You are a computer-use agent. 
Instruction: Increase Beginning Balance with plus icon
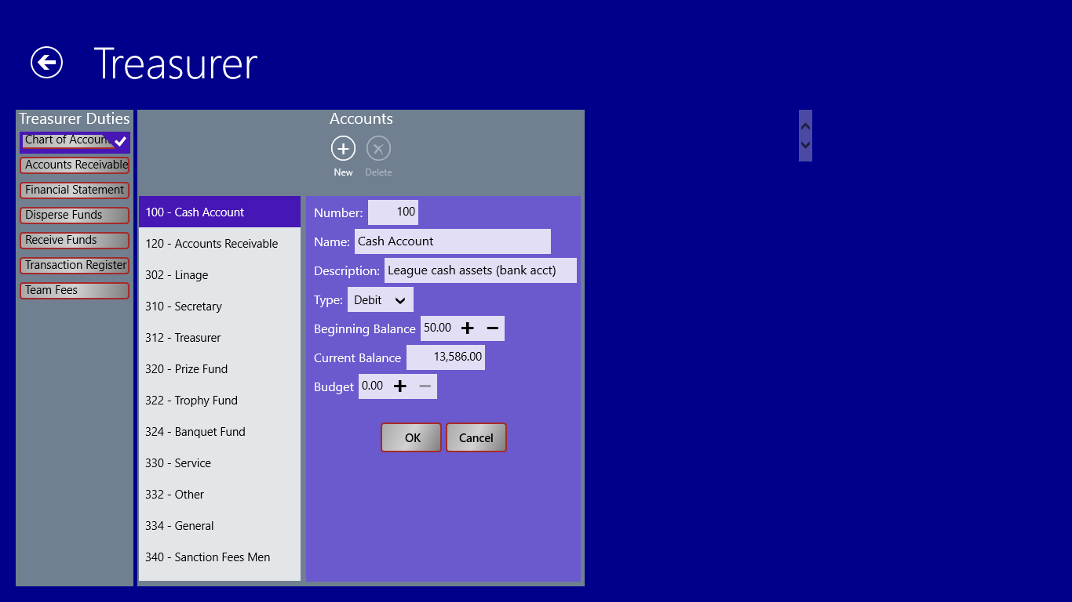tap(468, 328)
